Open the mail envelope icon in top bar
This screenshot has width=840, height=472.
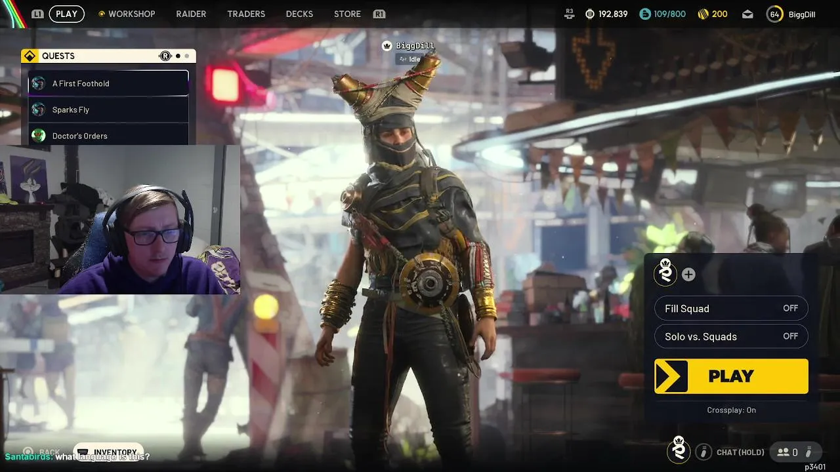(x=747, y=14)
